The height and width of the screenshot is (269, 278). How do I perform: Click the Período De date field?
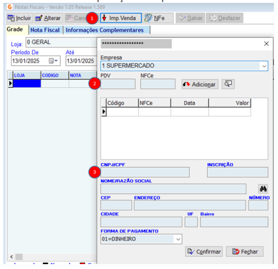pyautogui.click(x=35, y=61)
